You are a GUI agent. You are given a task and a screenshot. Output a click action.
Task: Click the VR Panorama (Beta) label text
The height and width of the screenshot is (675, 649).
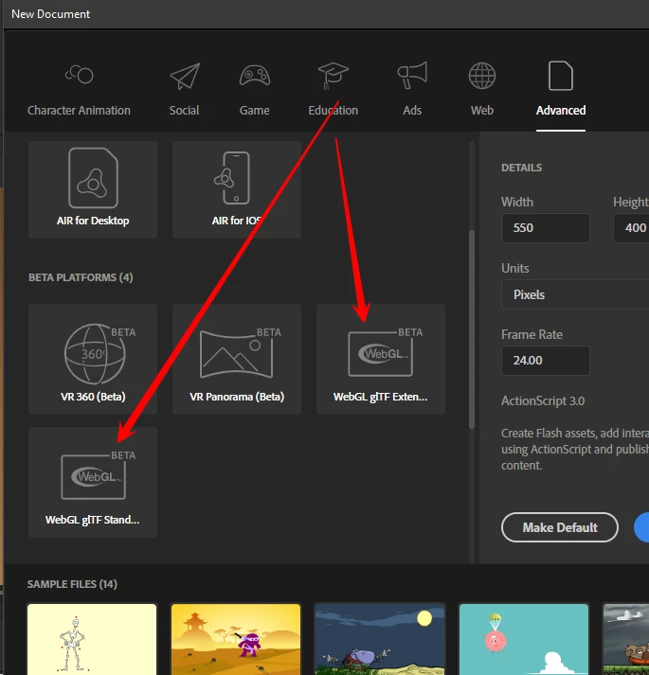tap(237, 397)
